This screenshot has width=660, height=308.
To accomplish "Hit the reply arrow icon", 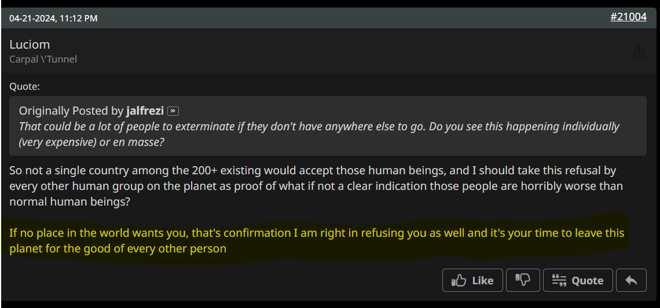I will pyautogui.click(x=631, y=280).
